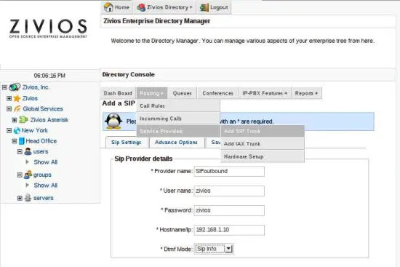Screen dimensions: 400x267
Task: Collapse the Global Services node
Action: point(9,109)
